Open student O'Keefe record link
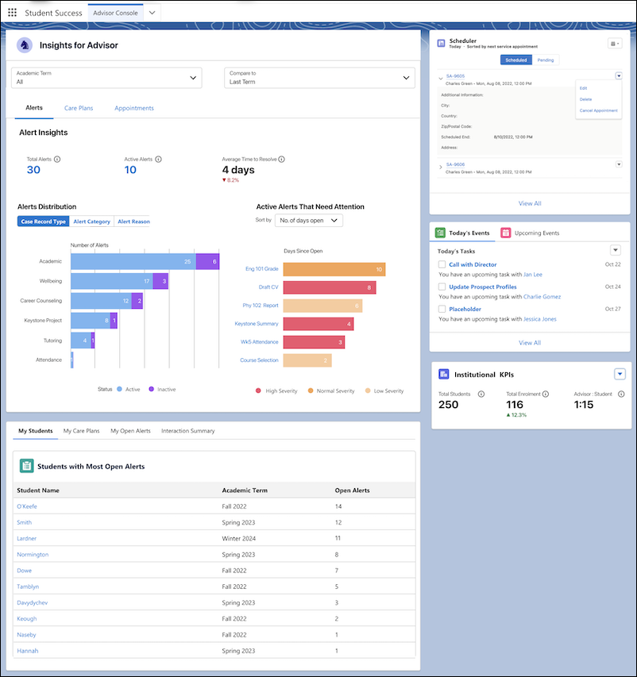This screenshot has height=677, width=637. tap(27, 506)
